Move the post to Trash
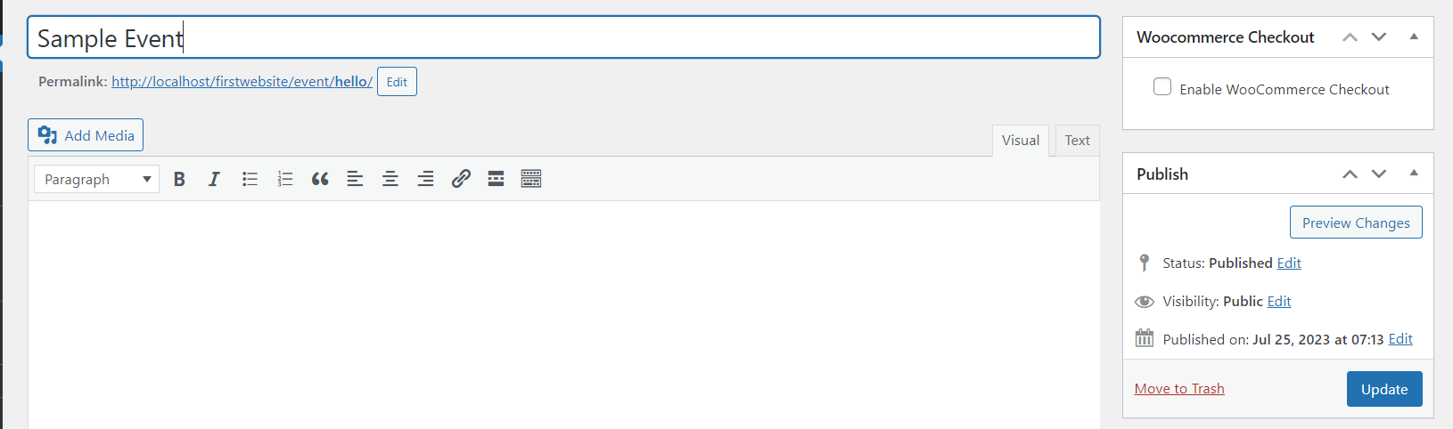The height and width of the screenshot is (429, 1453). [x=1178, y=389]
